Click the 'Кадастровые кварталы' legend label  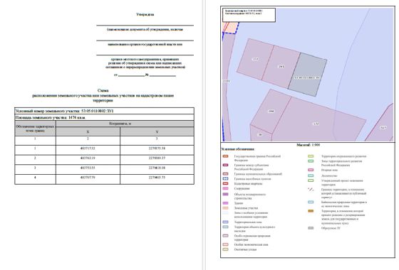248,183
